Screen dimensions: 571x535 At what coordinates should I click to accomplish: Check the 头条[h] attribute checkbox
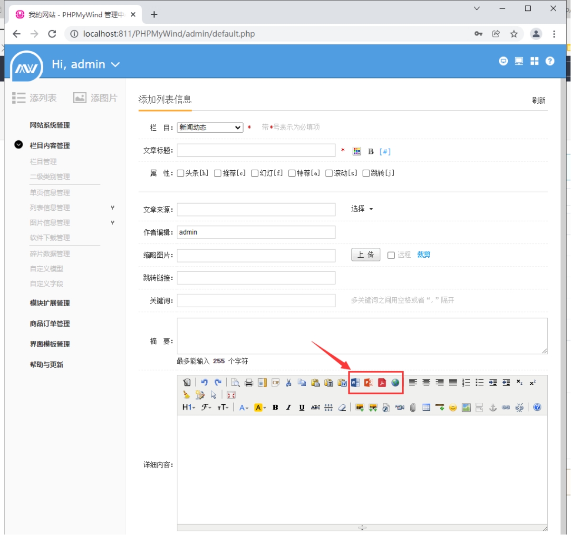(181, 174)
